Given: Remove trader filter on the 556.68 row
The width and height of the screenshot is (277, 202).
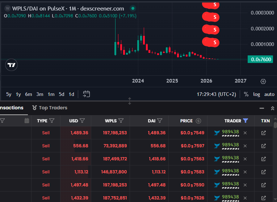Looking at the screenshot, I should coord(245,146).
